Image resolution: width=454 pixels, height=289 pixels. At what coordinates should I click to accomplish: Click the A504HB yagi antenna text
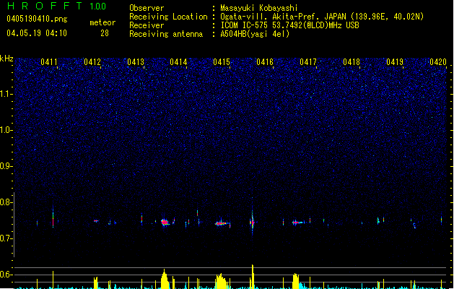[x=255, y=34]
